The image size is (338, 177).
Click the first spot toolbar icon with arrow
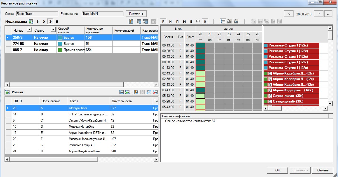click(121, 92)
